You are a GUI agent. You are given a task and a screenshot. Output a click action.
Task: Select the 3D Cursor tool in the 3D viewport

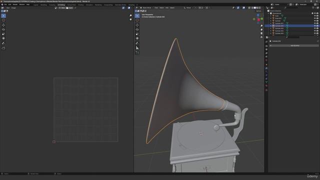[137, 20]
